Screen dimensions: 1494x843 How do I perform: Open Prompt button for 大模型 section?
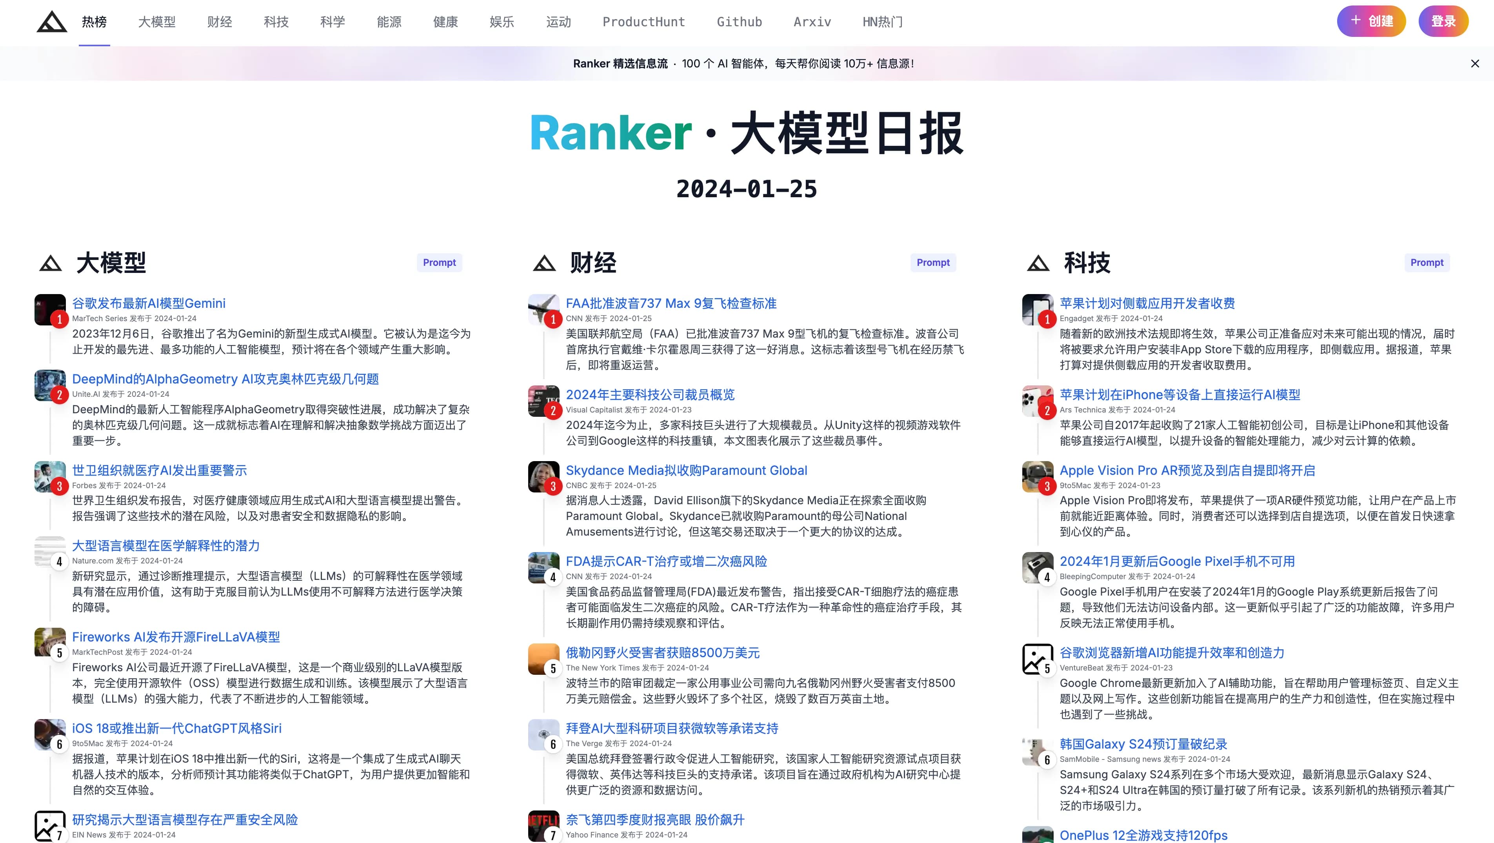click(x=440, y=263)
